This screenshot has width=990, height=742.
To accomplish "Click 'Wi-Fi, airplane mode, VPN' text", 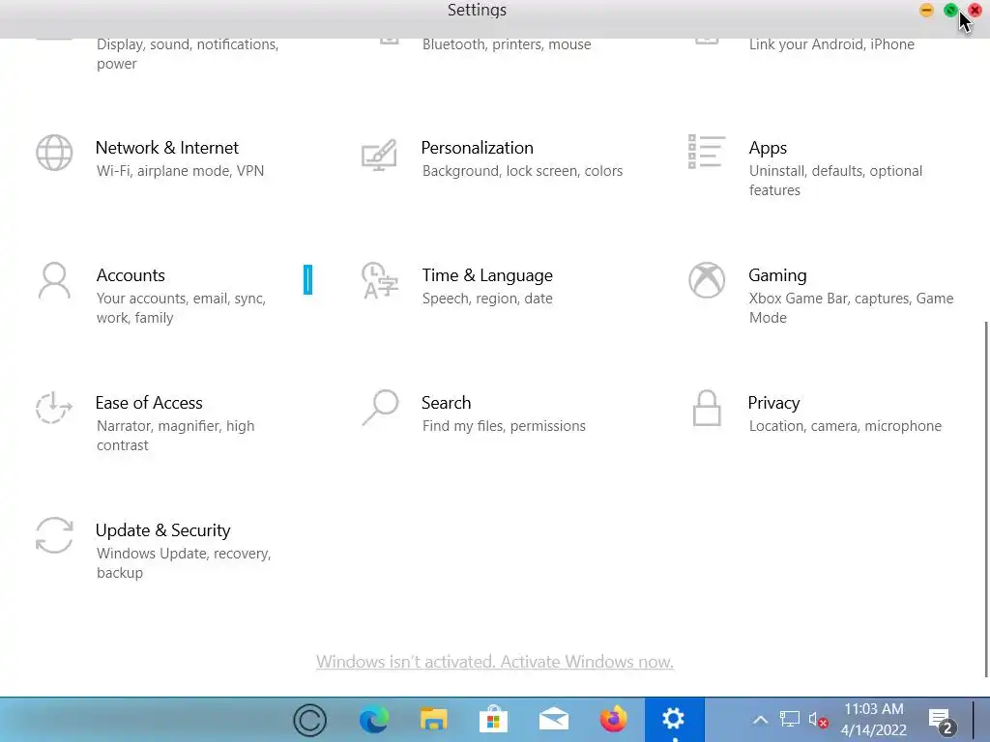I will (x=180, y=171).
